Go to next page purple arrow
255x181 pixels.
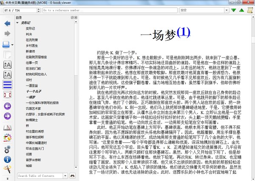7,116
